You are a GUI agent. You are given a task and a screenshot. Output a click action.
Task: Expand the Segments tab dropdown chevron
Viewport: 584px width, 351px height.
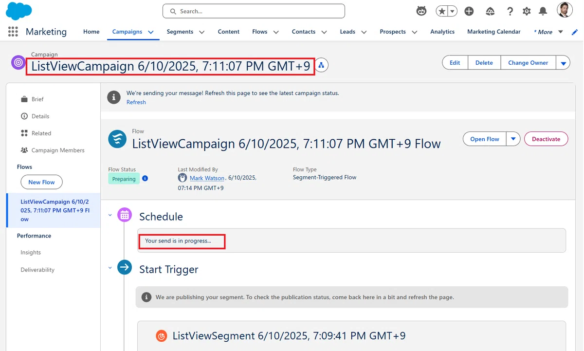(201, 32)
